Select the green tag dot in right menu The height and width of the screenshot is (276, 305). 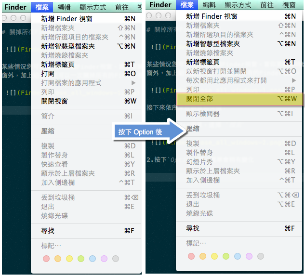pyautogui.click(x=226, y=256)
